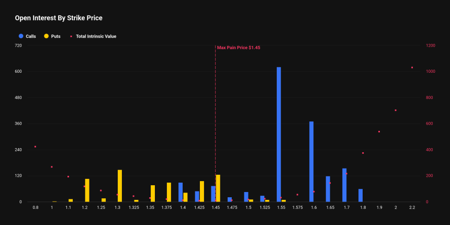Viewport: 450px width, 225px height.
Task: Click the yellow Puts legend color circle
Action: (47, 36)
